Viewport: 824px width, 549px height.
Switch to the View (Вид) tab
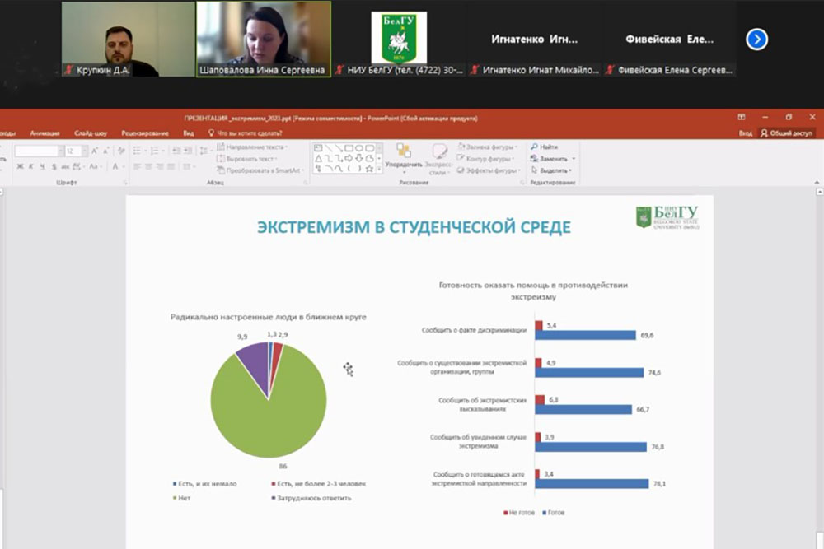[x=189, y=133]
